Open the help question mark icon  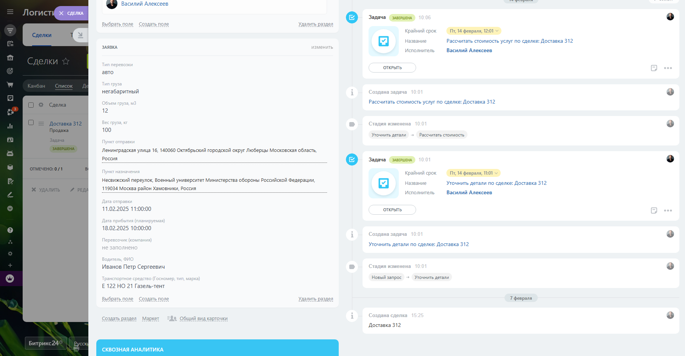(10, 230)
